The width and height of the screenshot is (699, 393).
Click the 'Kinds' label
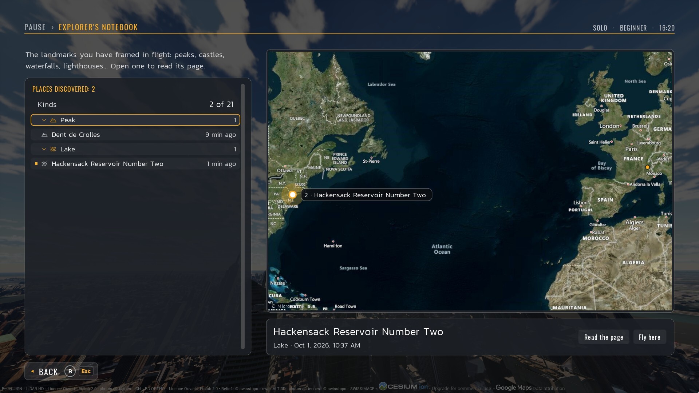click(47, 104)
